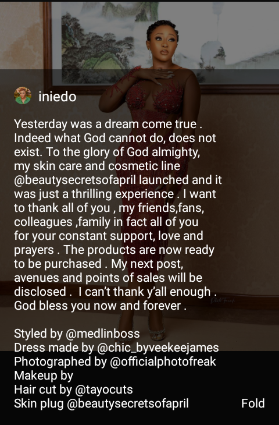Tap the 'Styled by' label text
Viewport: 279px width, 425px height.
tap(38, 334)
